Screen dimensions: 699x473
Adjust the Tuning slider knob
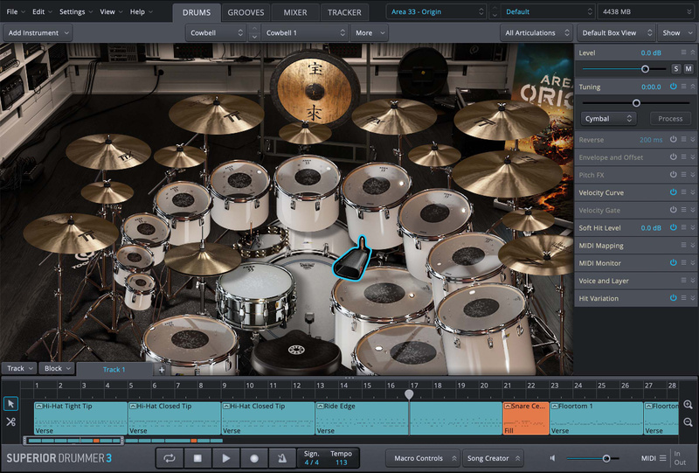tap(636, 103)
